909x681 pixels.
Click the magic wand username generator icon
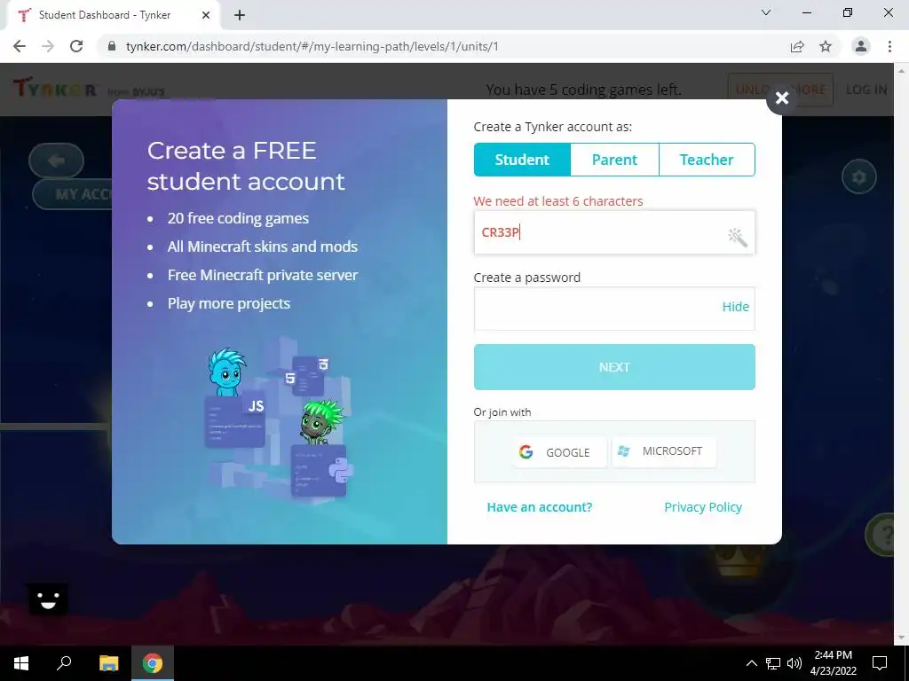coord(737,237)
